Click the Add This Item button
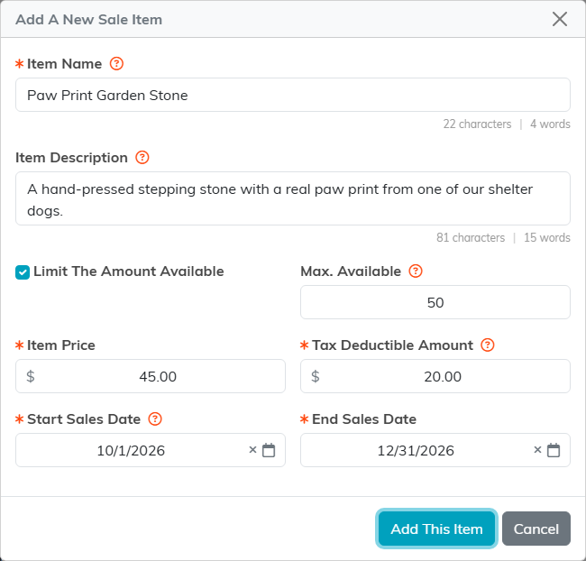 tap(436, 529)
